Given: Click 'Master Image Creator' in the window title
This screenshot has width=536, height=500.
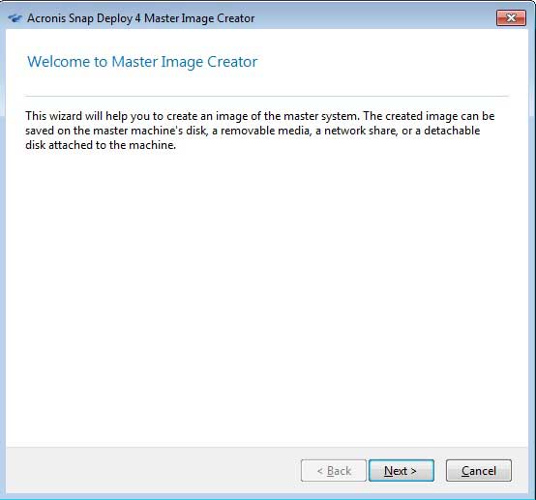Looking at the screenshot, I should (x=199, y=18).
